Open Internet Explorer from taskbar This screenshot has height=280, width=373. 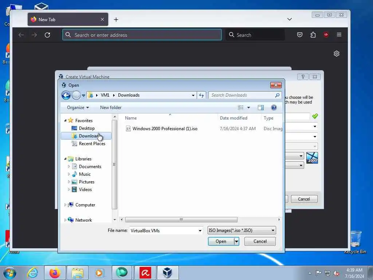click(32, 273)
